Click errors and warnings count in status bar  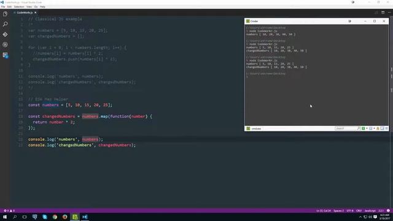pos(9,211)
